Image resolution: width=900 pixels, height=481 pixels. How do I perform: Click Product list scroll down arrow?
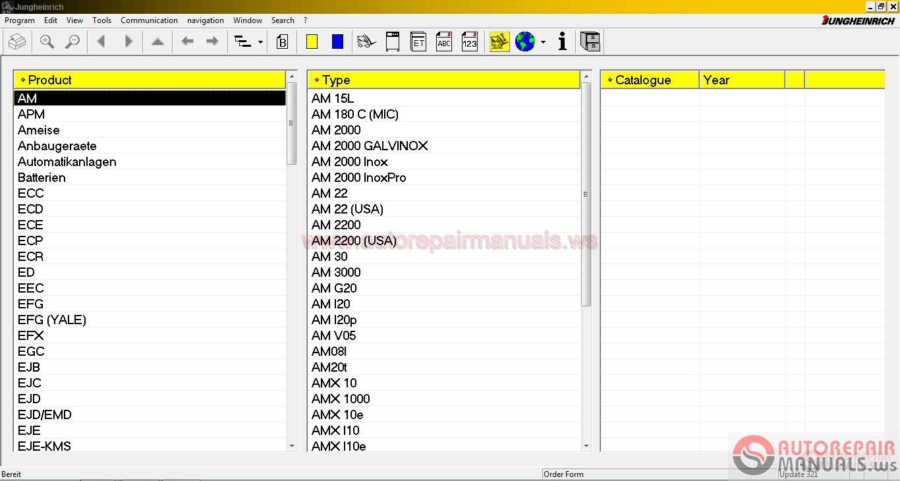tap(292, 446)
